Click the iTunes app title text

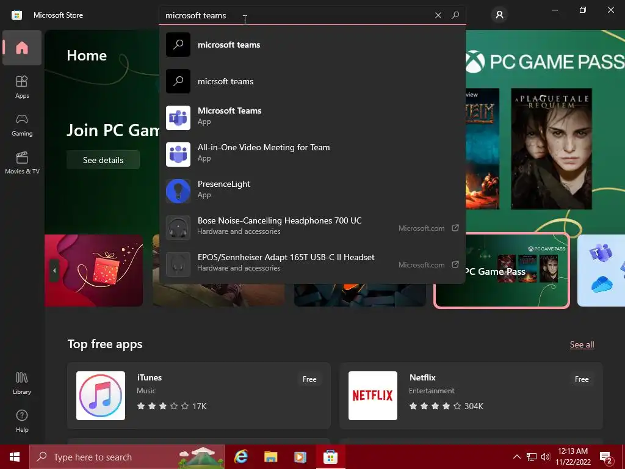click(x=150, y=377)
